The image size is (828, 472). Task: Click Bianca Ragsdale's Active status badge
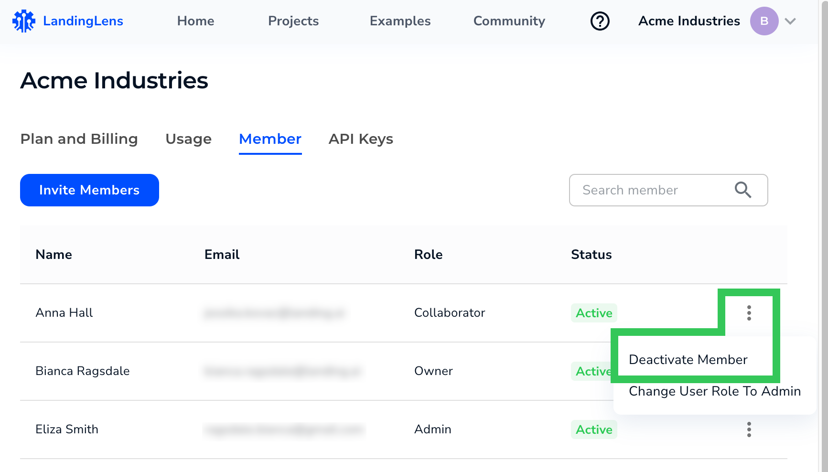tap(592, 371)
